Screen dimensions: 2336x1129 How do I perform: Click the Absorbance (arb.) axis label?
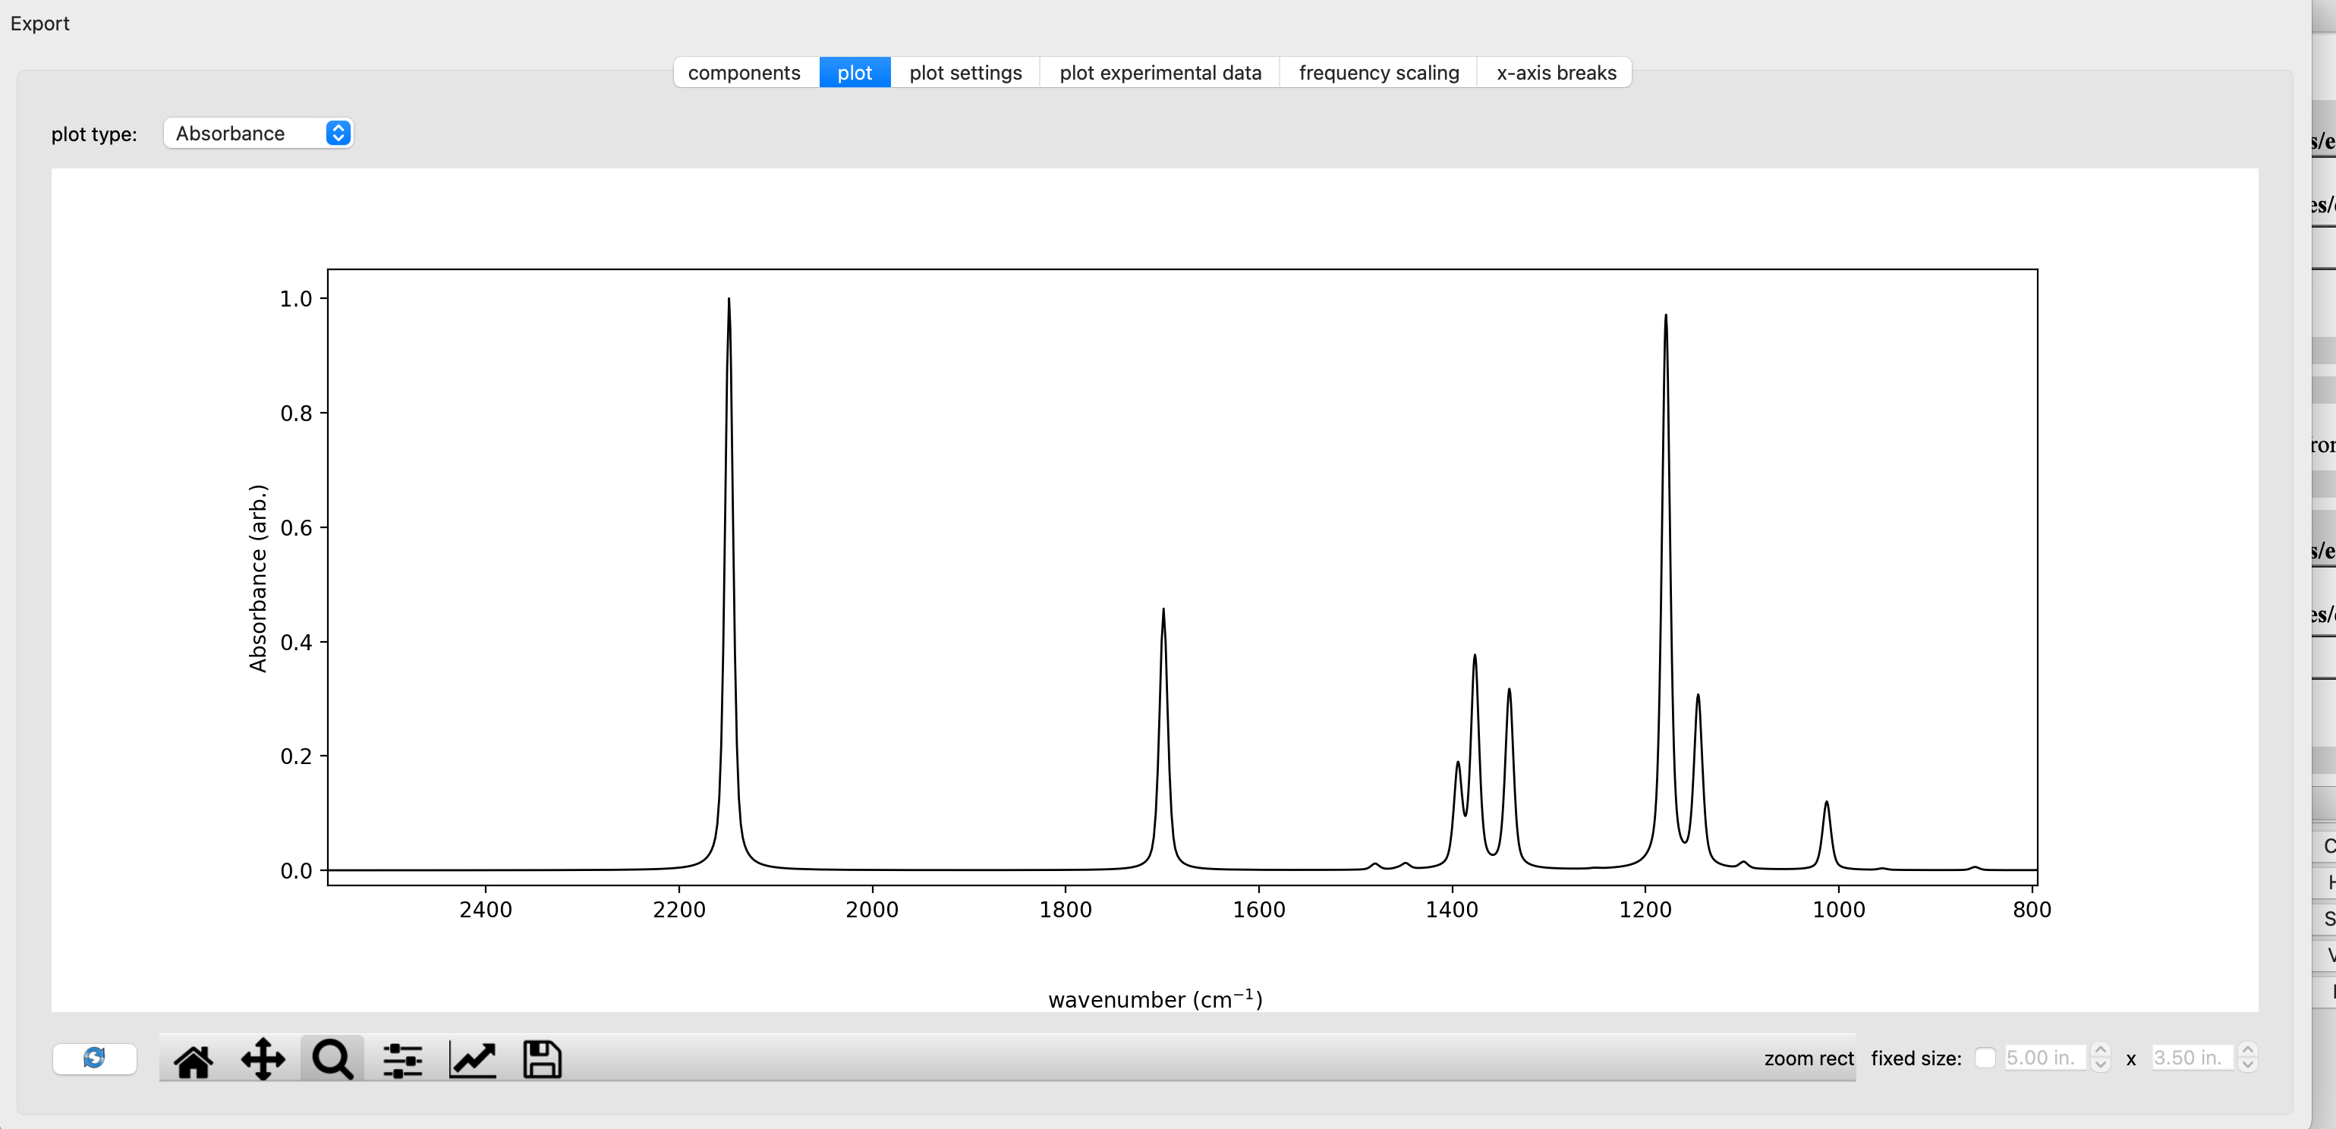pyautogui.click(x=259, y=579)
